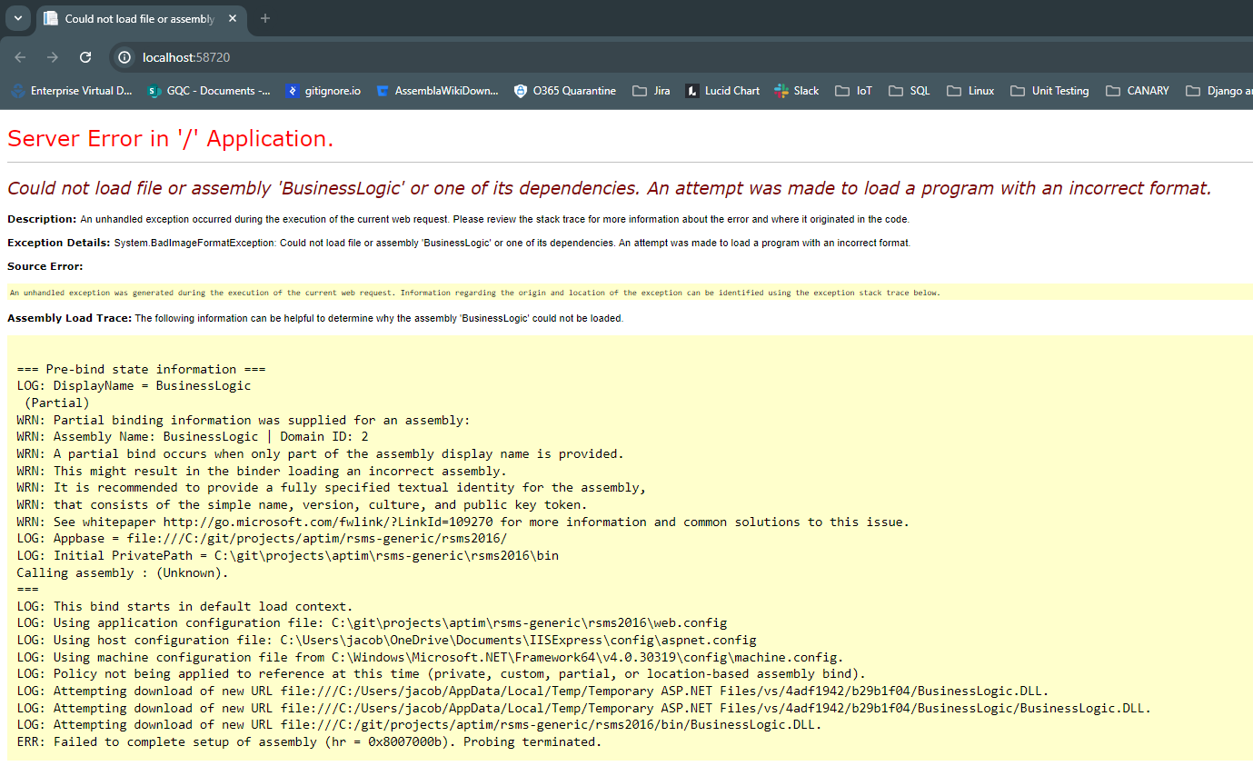View site information icon in address bar

click(x=125, y=57)
